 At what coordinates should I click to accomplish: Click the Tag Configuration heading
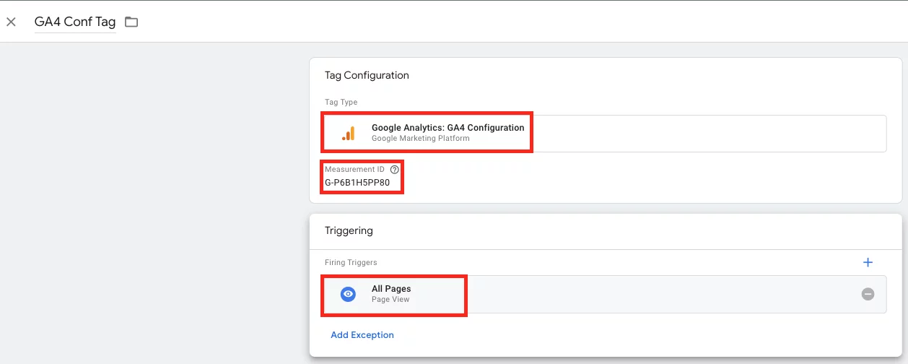(367, 75)
